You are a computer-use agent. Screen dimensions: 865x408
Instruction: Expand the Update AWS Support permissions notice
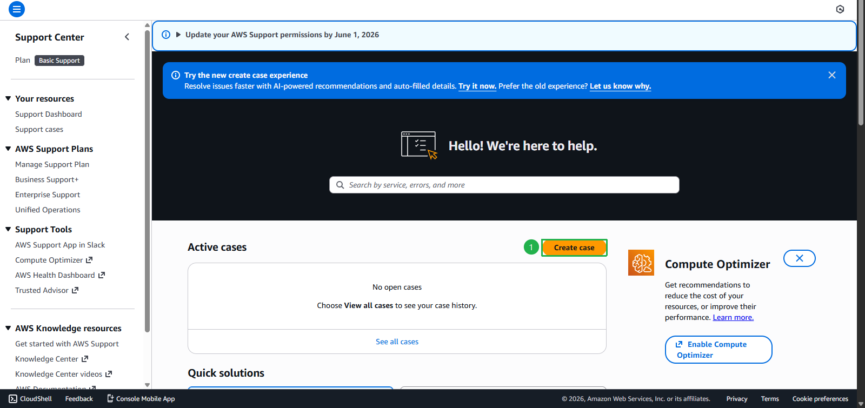[178, 35]
